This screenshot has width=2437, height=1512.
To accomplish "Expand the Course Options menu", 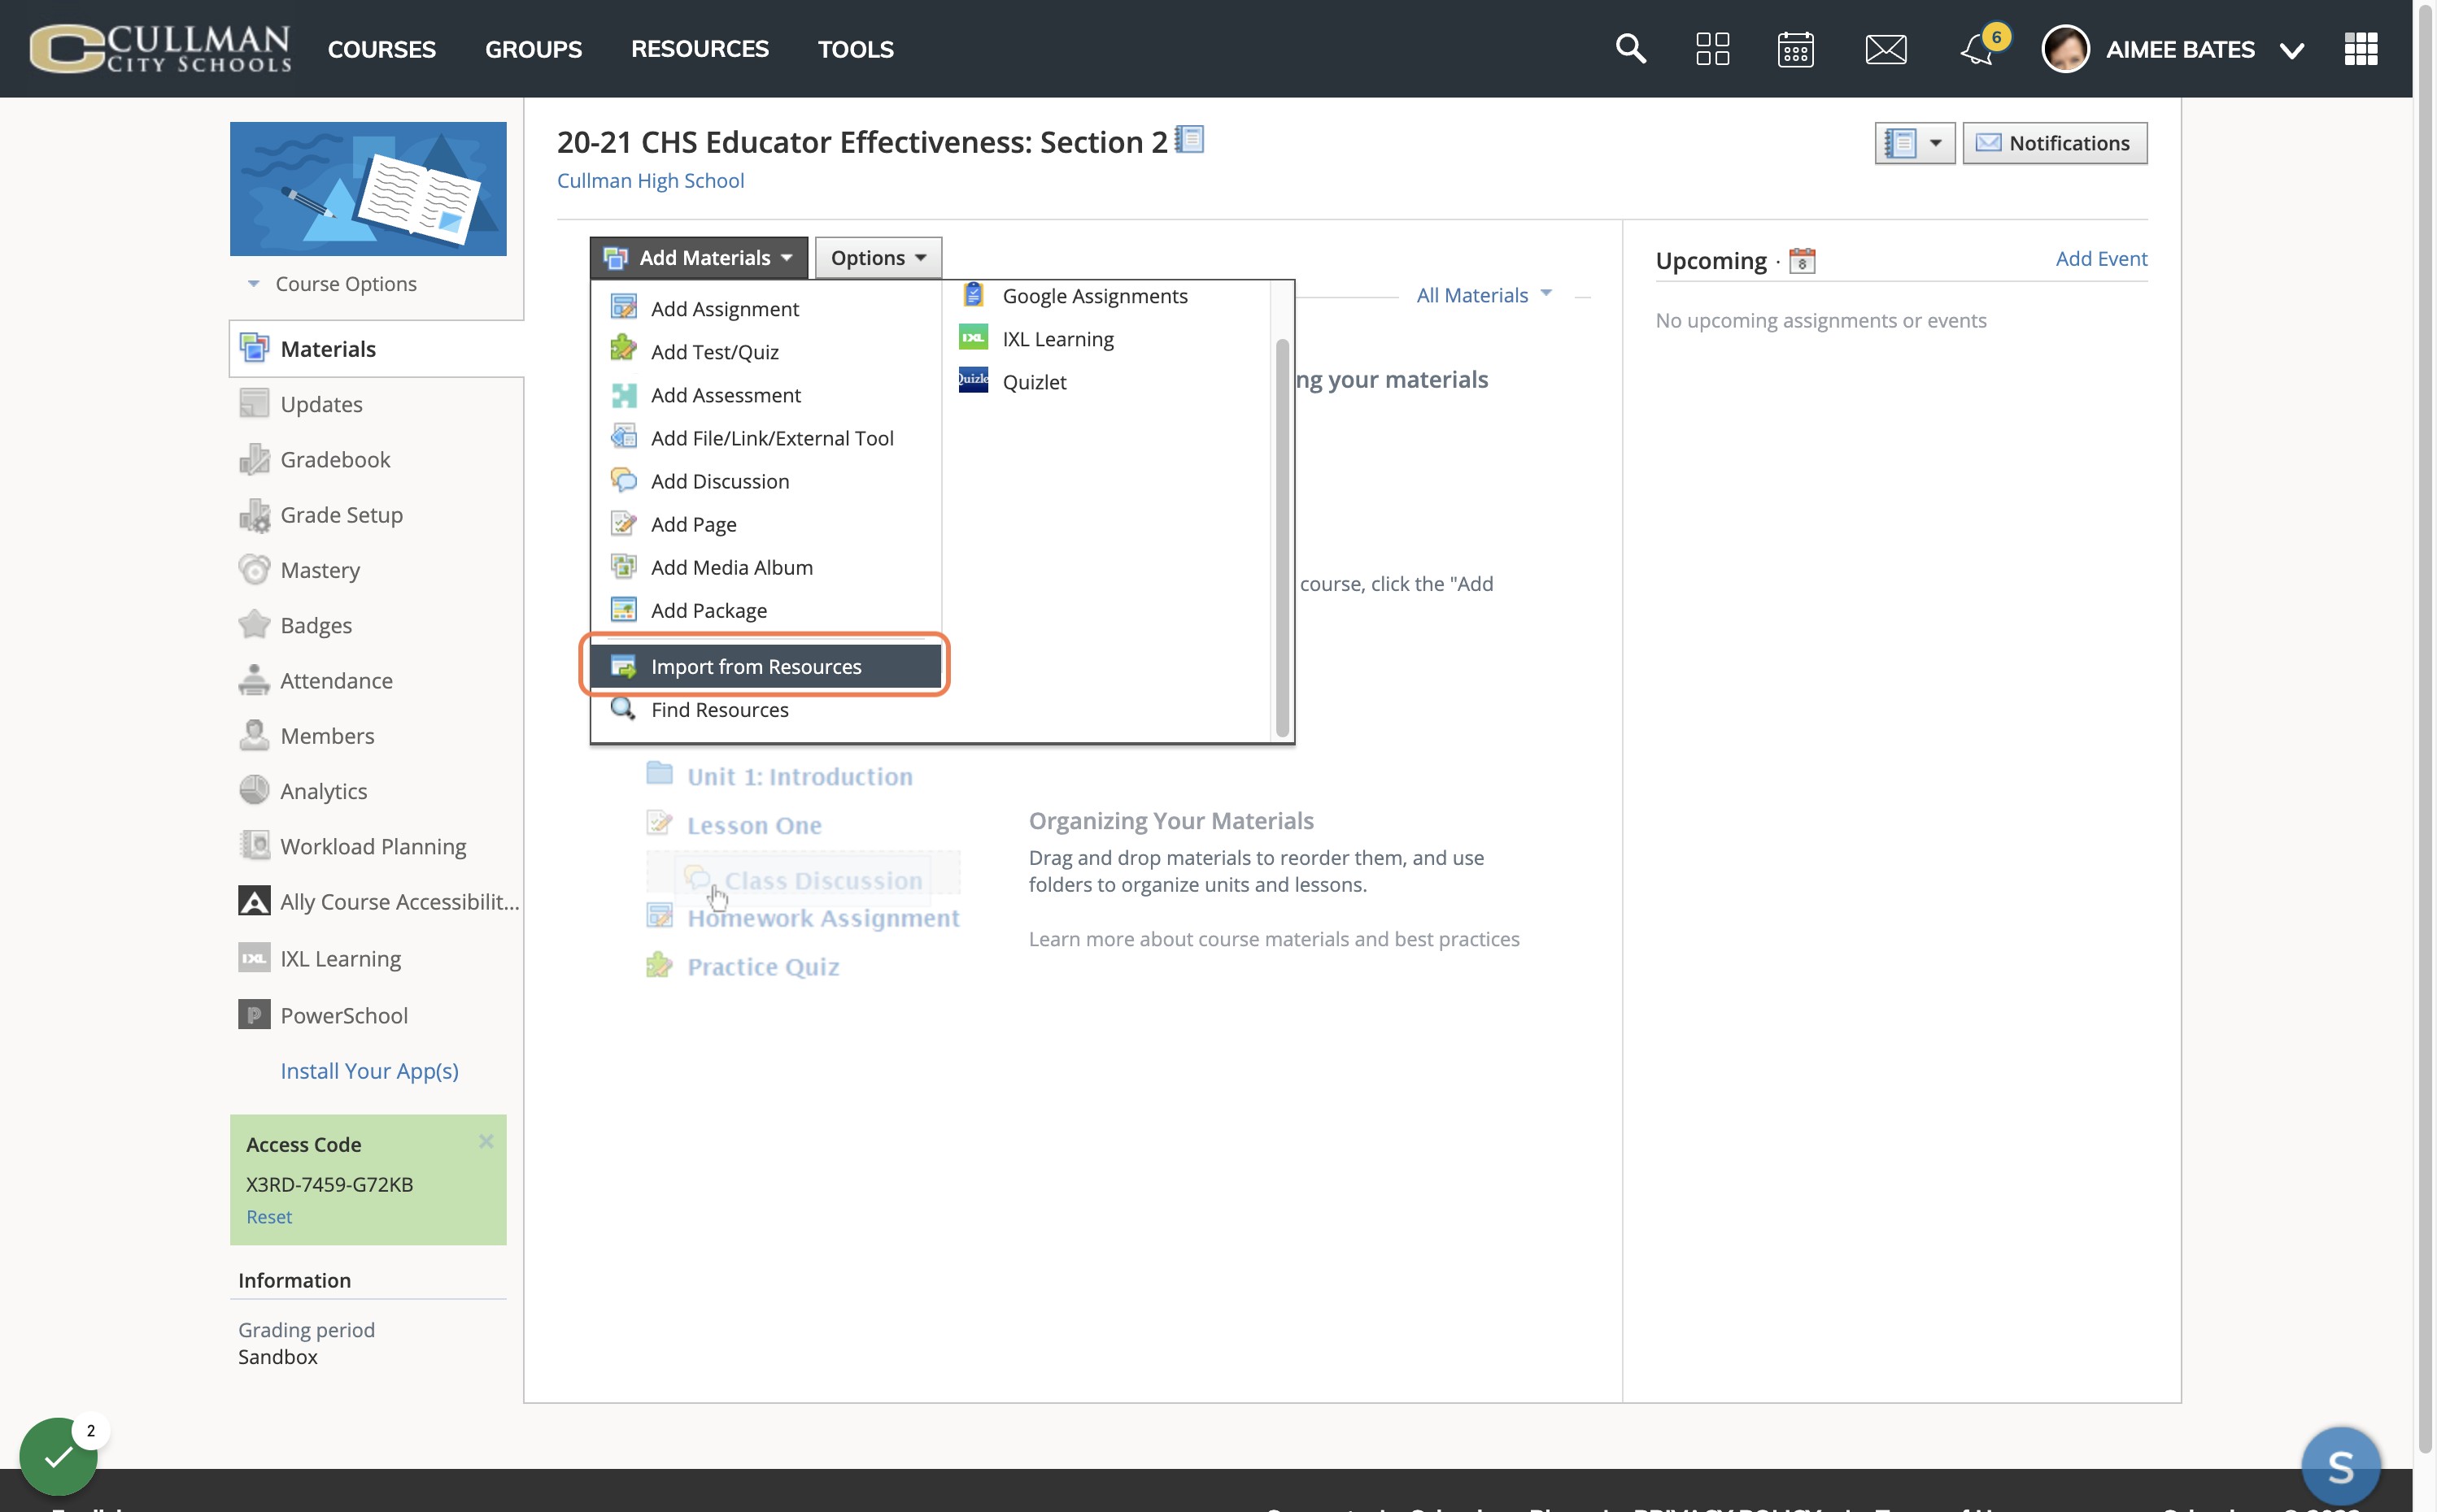I will click(x=334, y=284).
